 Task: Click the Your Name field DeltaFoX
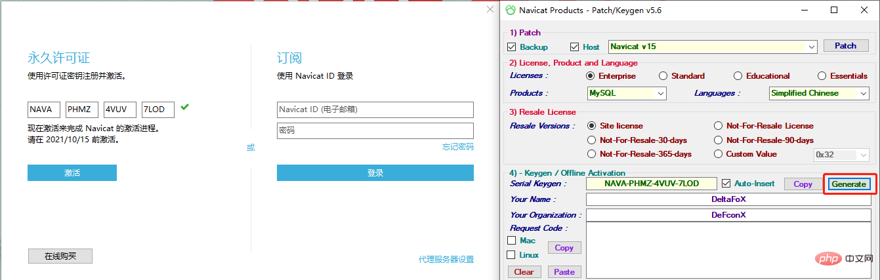(728, 199)
